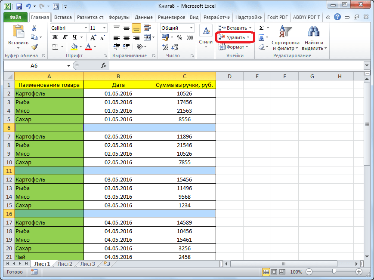Image resolution: width=374 pixels, height=280 pixels.
Task: Click the Cut scissors icon
Action: [x=34, y=28]
